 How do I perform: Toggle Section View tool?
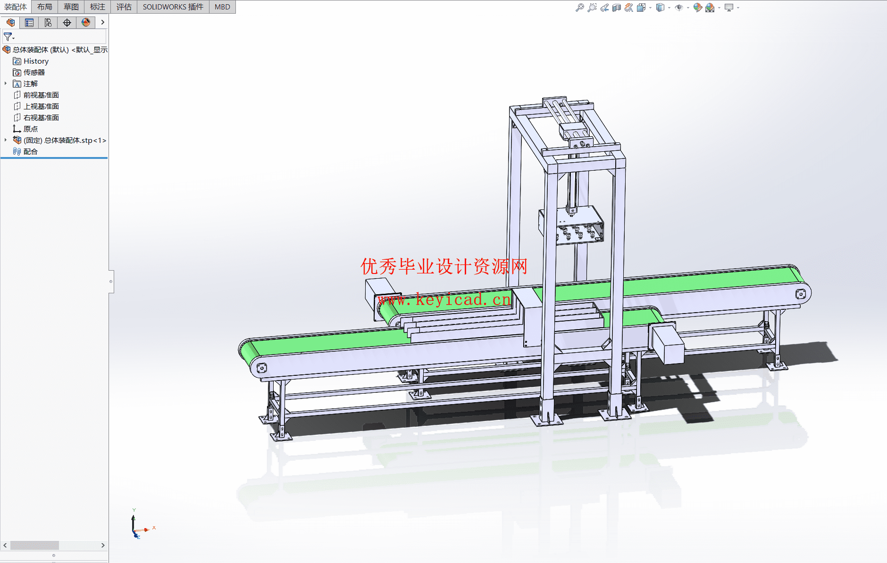point(617,8)
